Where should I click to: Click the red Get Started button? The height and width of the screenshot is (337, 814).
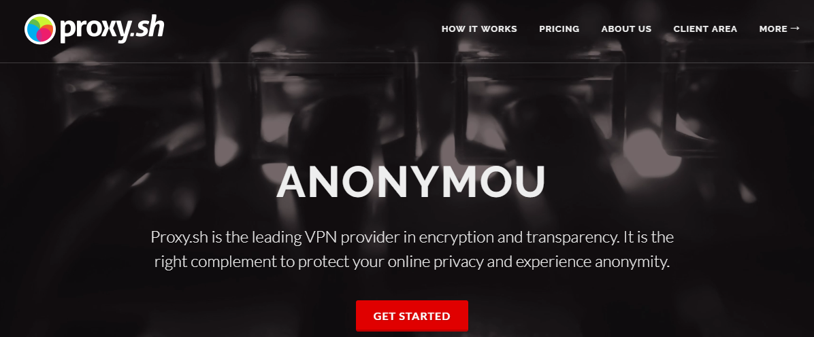point(412,316)
